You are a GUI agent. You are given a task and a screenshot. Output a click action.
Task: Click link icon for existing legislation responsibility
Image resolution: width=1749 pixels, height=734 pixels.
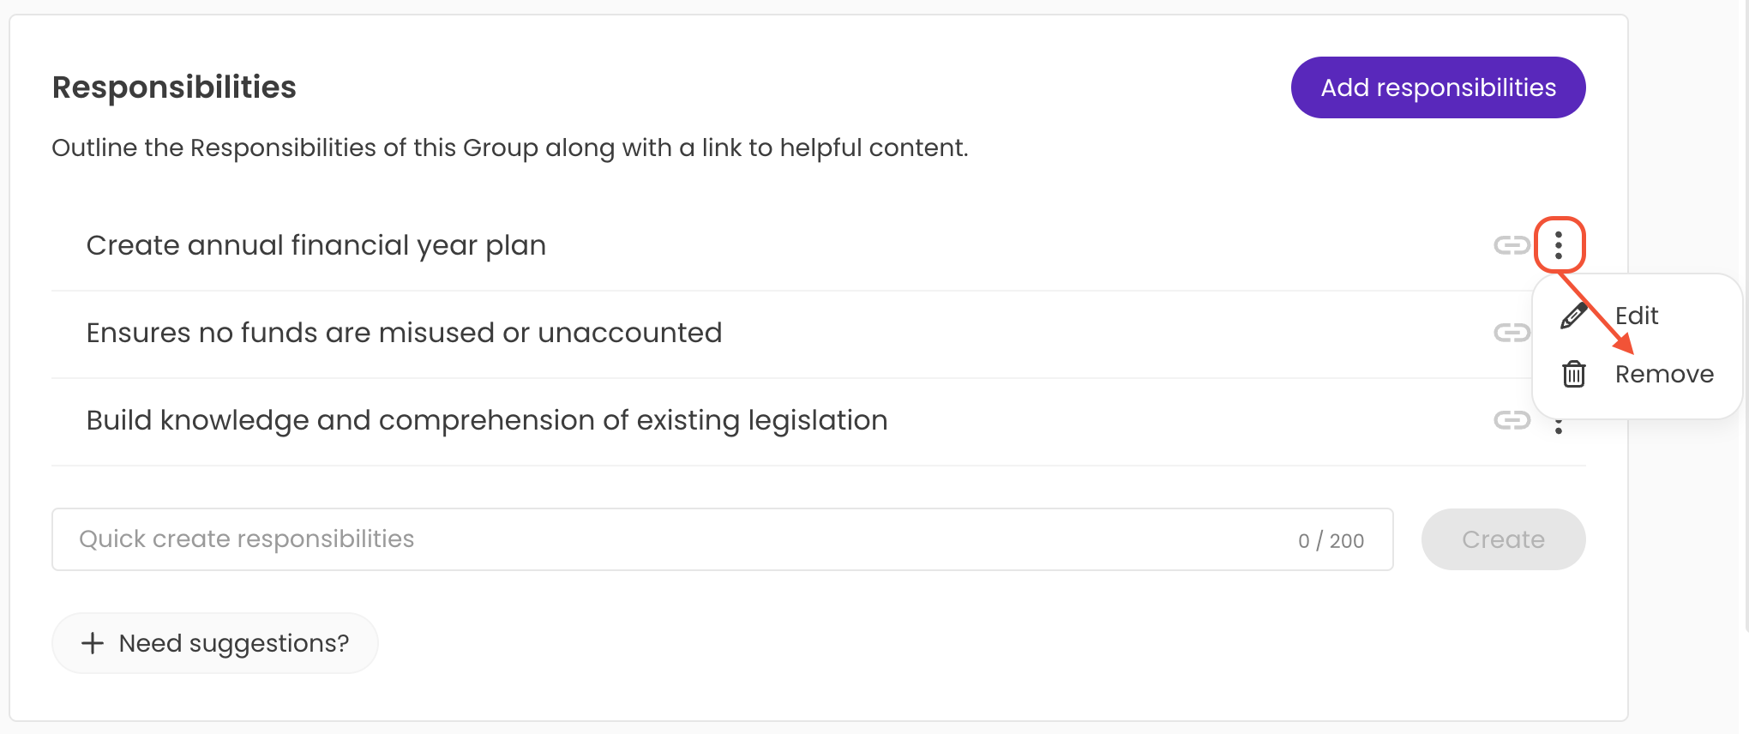pyautogui.click(x=1512, y=420)
